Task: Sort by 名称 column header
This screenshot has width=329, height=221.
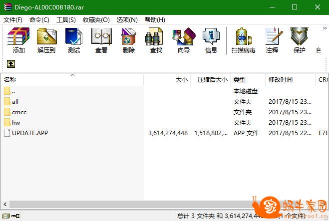Action: [x=72, y=80]
